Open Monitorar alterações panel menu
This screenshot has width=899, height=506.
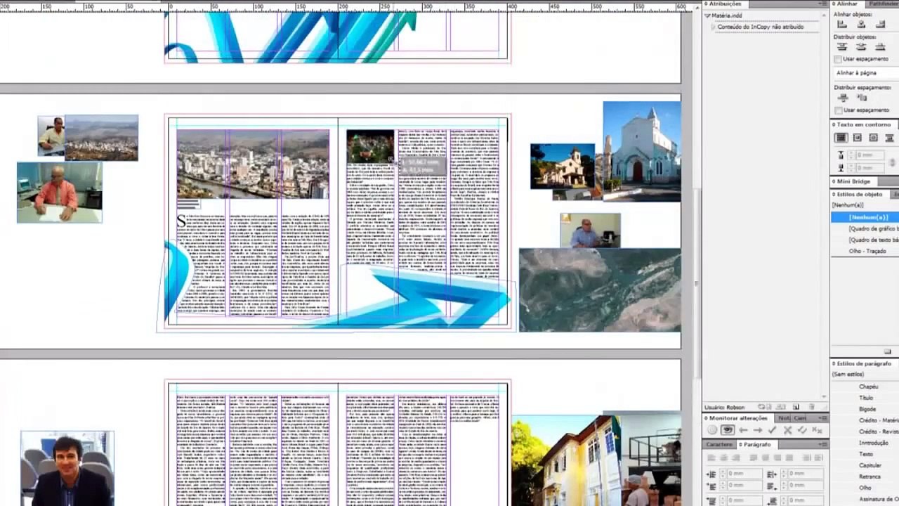pyautogui.click(x=822, y=418)
